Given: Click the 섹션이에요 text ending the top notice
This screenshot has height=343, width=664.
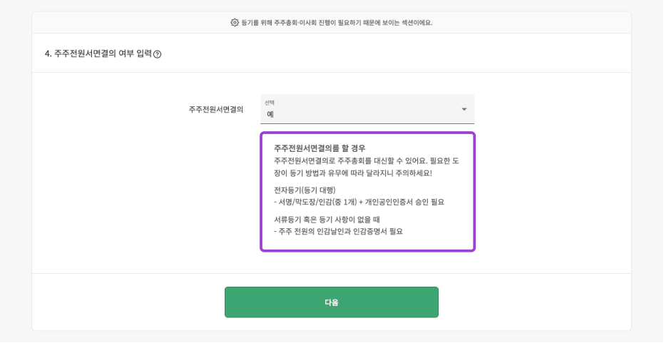Looking at the screenshot, I should [416, 22].
